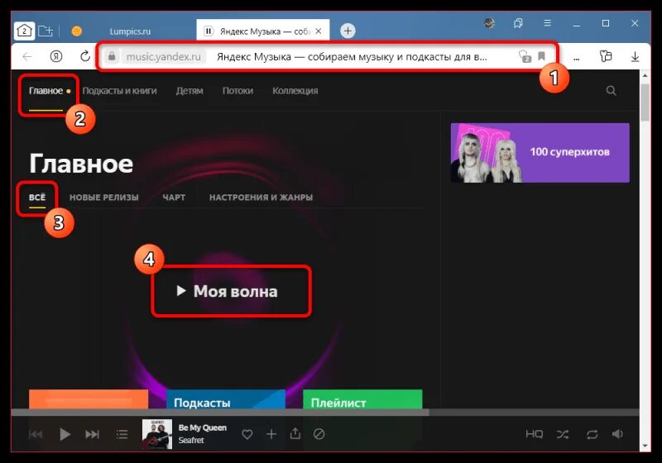Open the Seafret artist link
The image size is (662, 463).
click(x=191, y=440)
